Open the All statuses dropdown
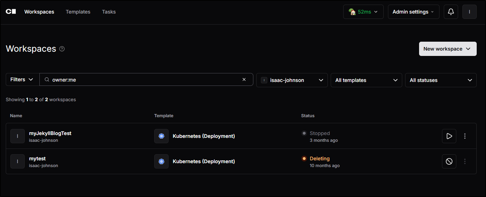Image resolution: width=486 pixels, height=197 pixels. click(441, 80)
